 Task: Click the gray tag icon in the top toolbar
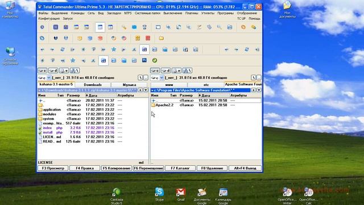pos(209,27)
